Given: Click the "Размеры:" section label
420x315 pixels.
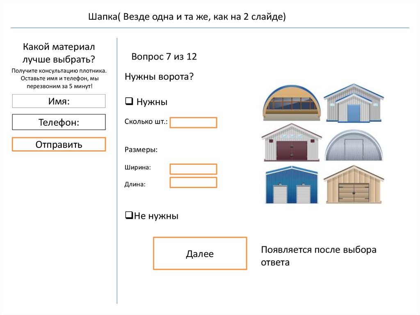Looking at the screenshot, I should (141, 149).
